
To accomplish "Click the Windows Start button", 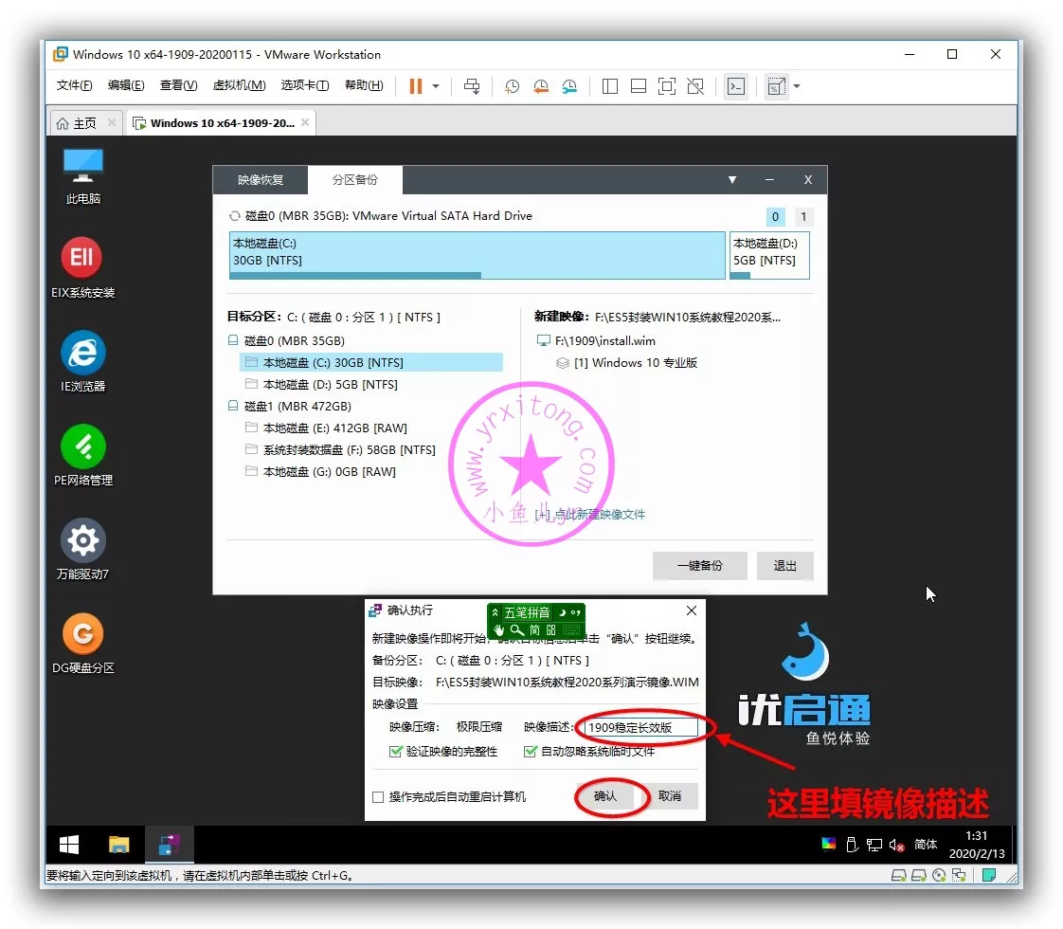I will [x=69, y=844].
